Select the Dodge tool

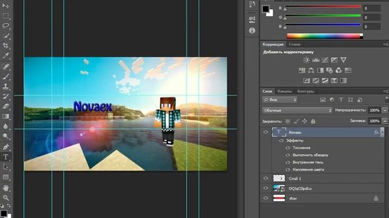coord(5,136)
